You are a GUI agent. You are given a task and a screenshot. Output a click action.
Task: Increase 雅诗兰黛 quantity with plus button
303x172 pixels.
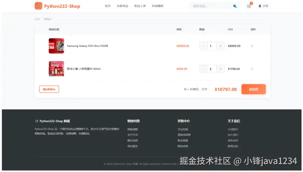coord(220,69)
